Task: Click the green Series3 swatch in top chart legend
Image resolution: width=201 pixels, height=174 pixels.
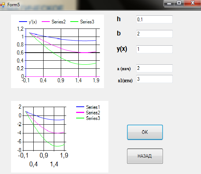Action: tap(74, 22)
